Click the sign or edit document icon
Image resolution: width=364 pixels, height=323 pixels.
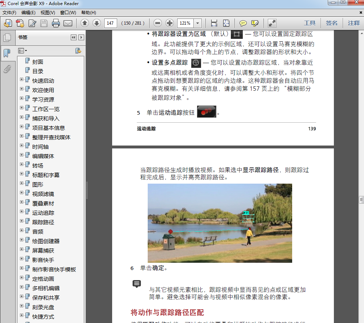tap(32, 23)
